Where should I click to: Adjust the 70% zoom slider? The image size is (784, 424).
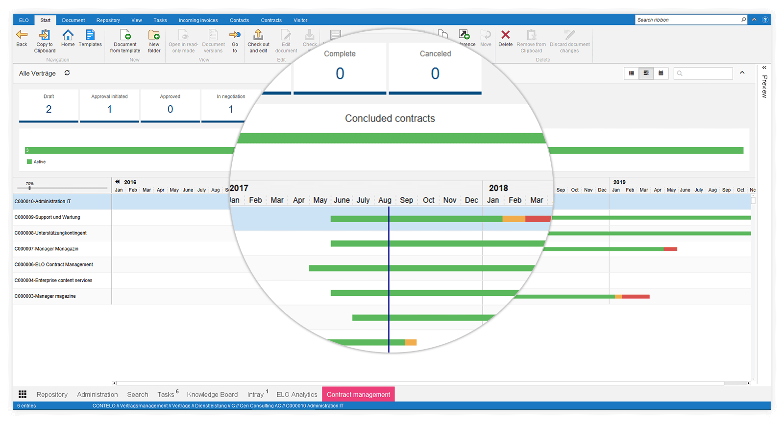[x=29, y=188]
